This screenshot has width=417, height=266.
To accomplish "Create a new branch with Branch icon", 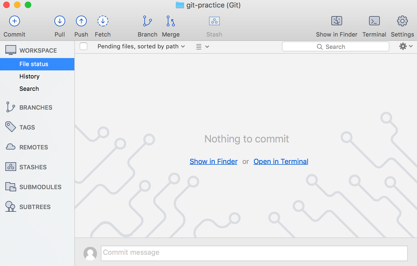I will click(x=147, y=21).
